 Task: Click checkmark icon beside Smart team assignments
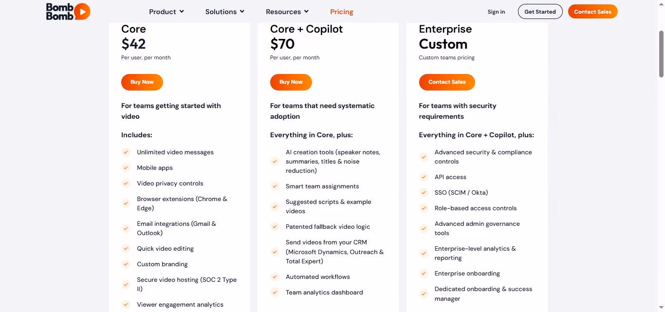(275, 186)
